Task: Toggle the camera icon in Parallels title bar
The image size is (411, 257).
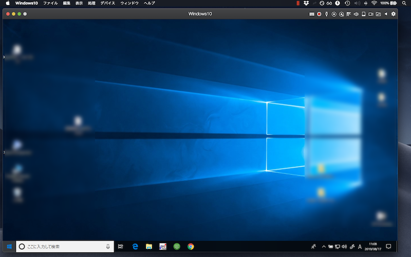Action: pyautogui.click(x=371, y=14)
